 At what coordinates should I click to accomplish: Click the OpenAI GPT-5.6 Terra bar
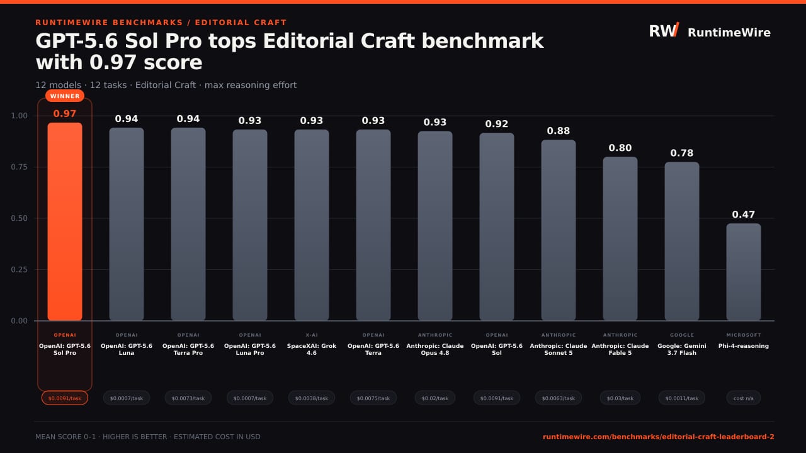click(x=373, y=225)
